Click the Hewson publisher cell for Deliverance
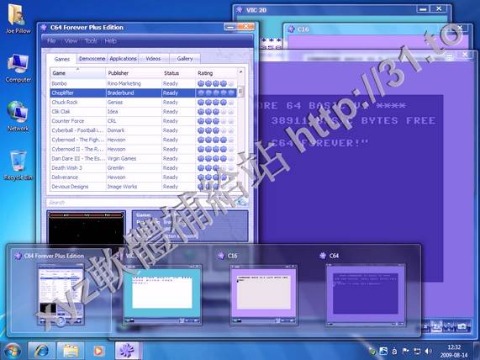This screenshot has height=360, width=480. coord(134,177)
